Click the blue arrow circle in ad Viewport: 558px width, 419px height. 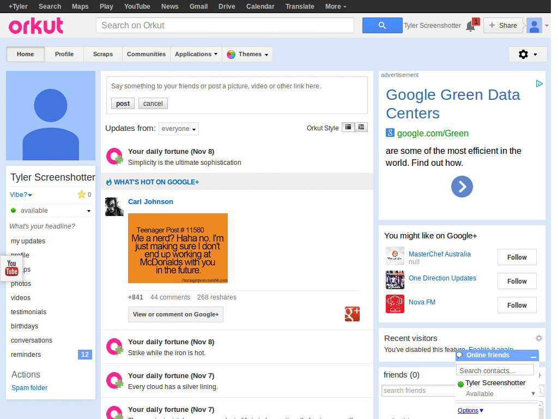[x=462, y=187]
